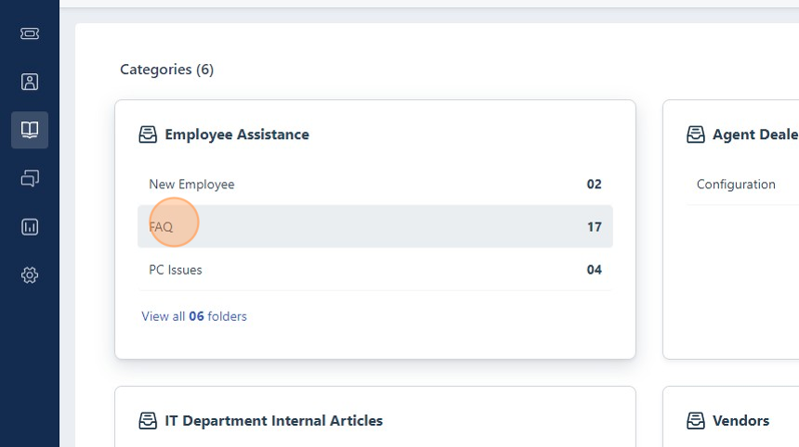799x447 pixels.
Task: Click View all 06 folders link
Action: click(x=194, y=316)
